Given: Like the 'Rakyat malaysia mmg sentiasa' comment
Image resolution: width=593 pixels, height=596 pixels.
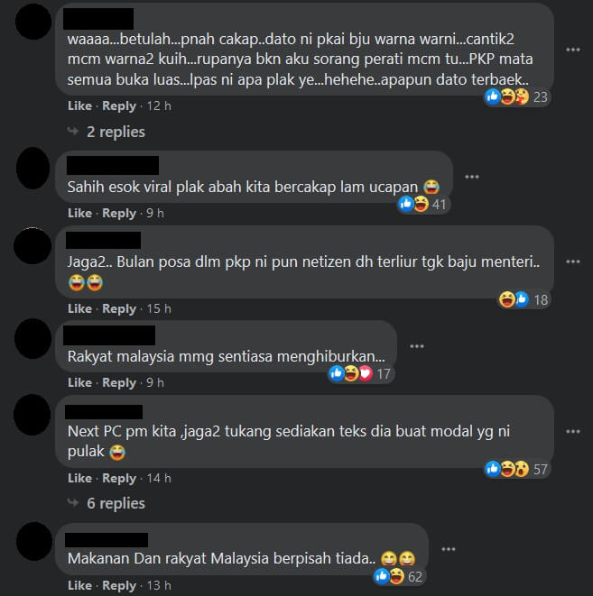Looking at the screenshot, I should 79,382.
